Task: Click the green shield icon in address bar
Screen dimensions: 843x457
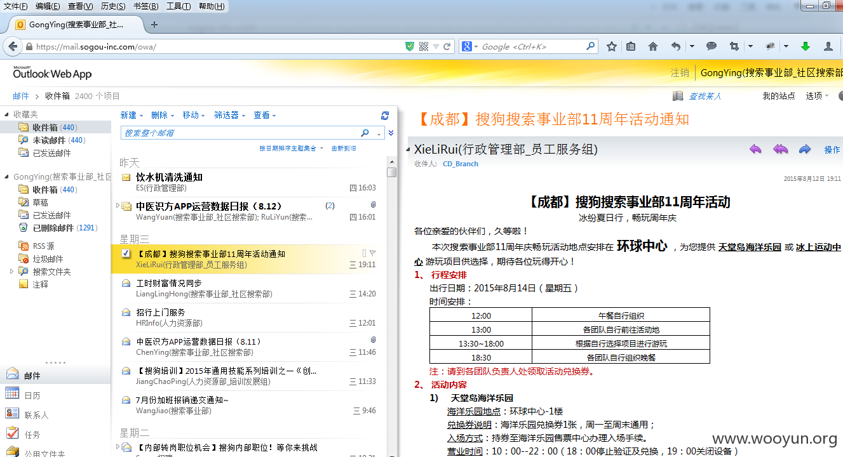Action: [x=410, y=46]
